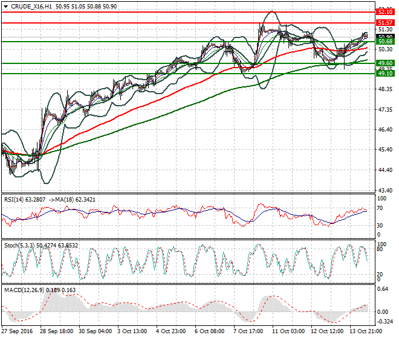Click the 3 Oct 13:00 time label
Image resolution: width=399 pixels, height=338 pixels.
pos(132,331)
